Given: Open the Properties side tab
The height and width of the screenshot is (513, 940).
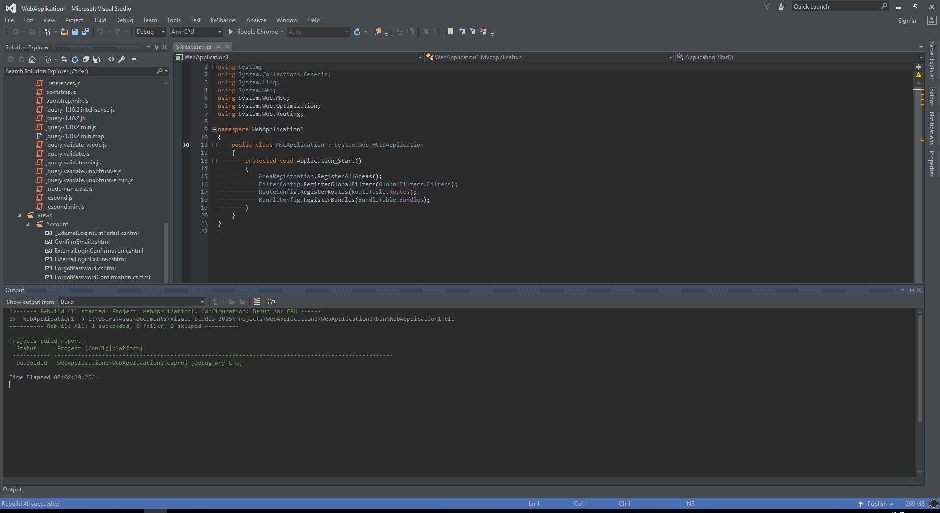Looking at the screenshot, I should click(x=932, y=163).
